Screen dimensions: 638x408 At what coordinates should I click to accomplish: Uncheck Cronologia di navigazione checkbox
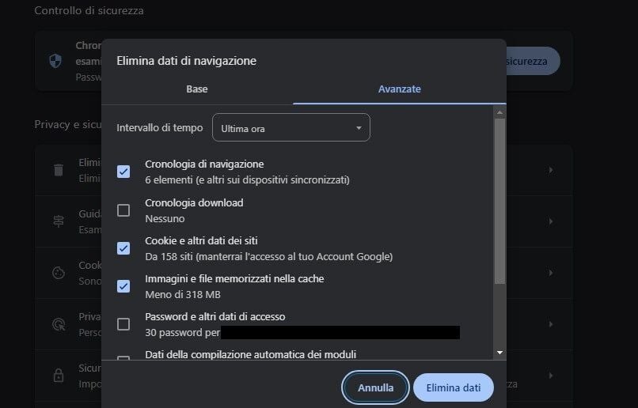pyautogui.click(x=123, y=172)
